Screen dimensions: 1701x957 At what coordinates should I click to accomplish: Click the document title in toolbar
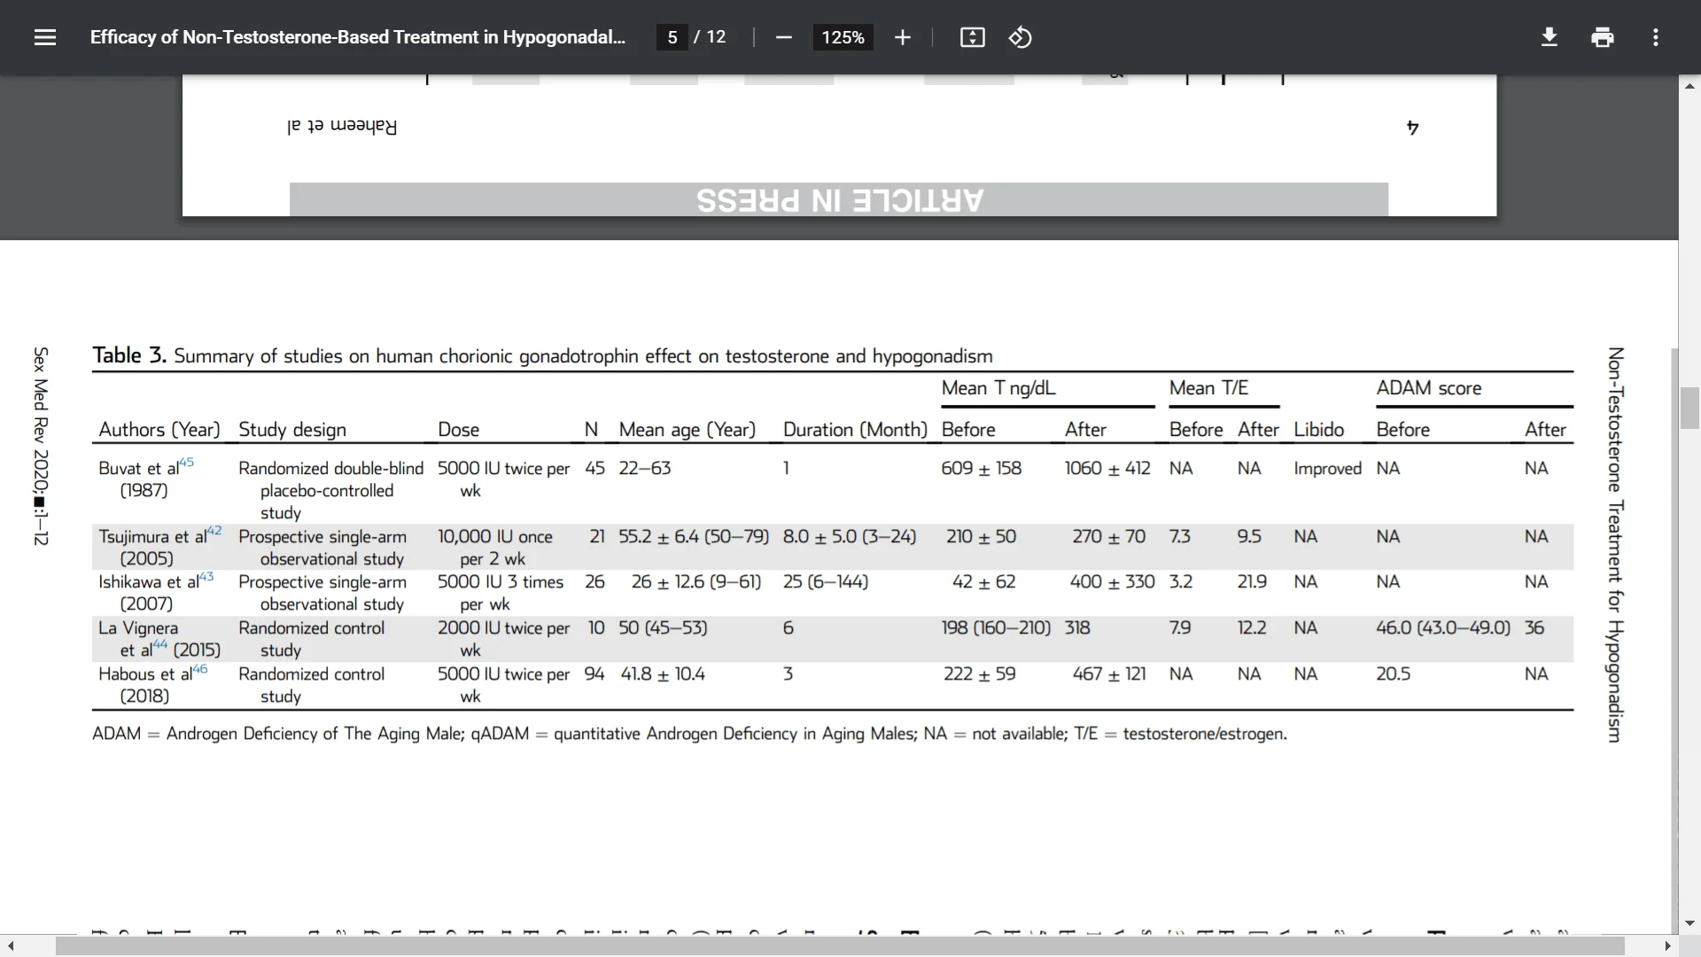tap(358, 37)
